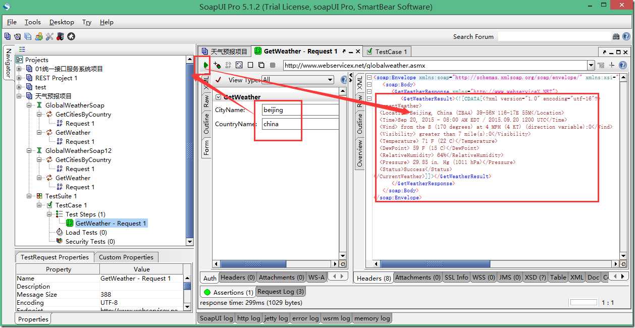Expand the test project node
635x328 pixels.
click(x=20, y=87)
